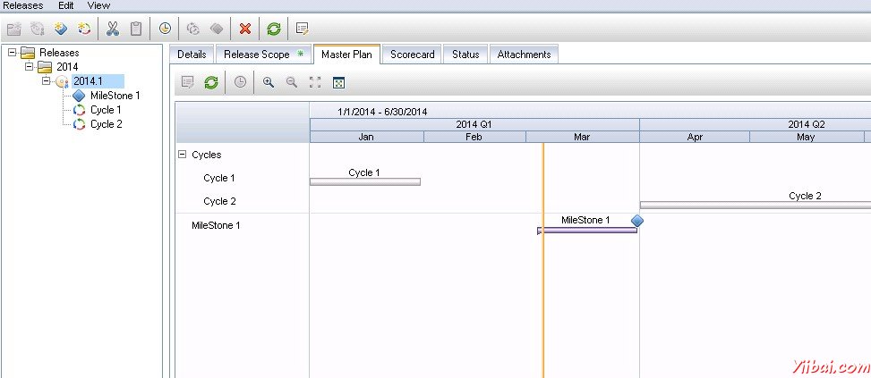Click the full screen view icon in Master Plan toolbar
The image size is (871, 378).
click(315, 82)
